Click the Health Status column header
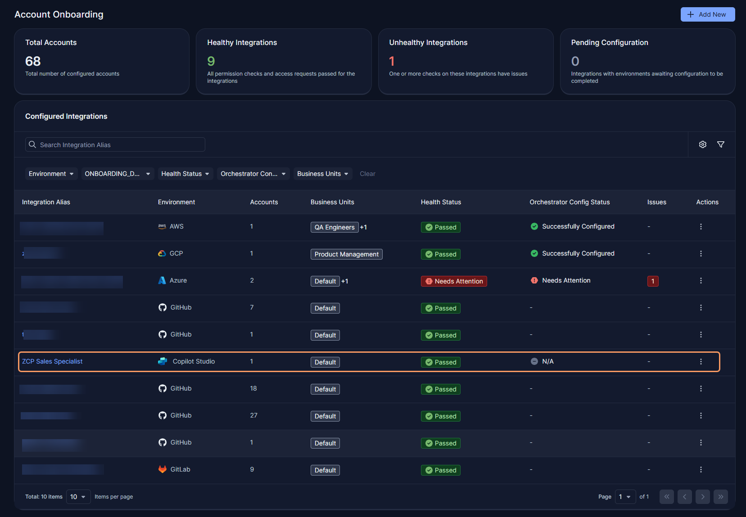The width and height of the screenshot is (746, 517). 441,202
